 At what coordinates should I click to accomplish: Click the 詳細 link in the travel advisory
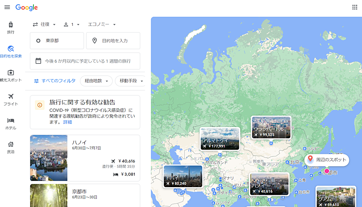67,122
